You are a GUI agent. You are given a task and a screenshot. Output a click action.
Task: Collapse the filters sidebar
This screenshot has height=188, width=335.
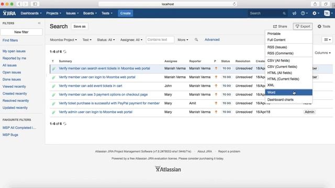[x=39, y=23]
